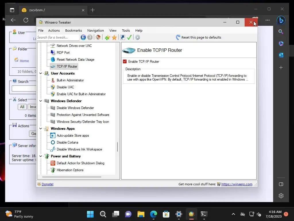Click the add bookmark green star icon
The width and height of the screenshot is (294, 221).
click(107, 37)
